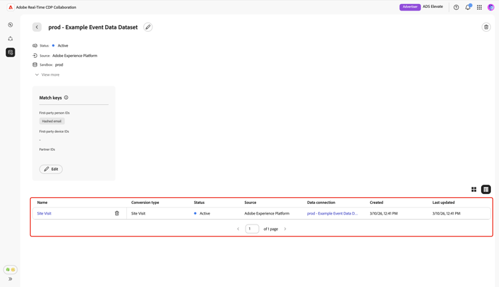
Task: Click the dataset title heading
Action: pyautogui.click(x=93, y=27)
